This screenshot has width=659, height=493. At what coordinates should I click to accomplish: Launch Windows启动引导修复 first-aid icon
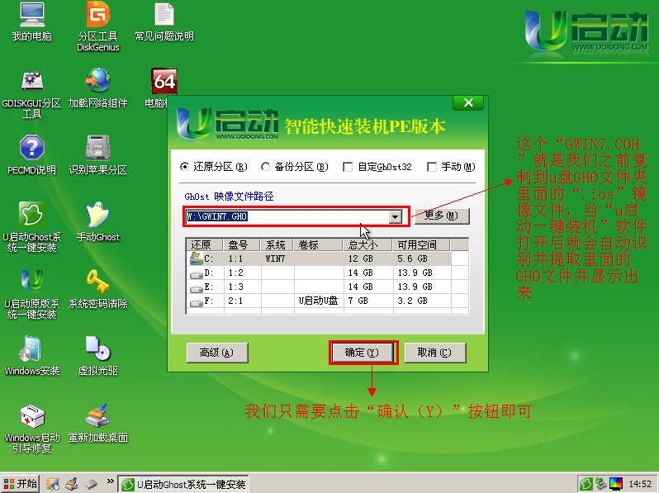[32, 429]
